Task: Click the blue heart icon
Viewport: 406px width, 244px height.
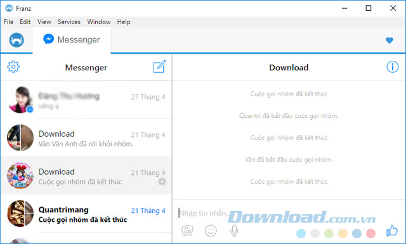Action: [389, 40]
